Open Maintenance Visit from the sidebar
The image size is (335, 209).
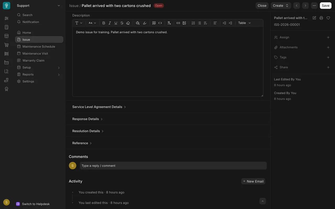click(x=39, y=54)
